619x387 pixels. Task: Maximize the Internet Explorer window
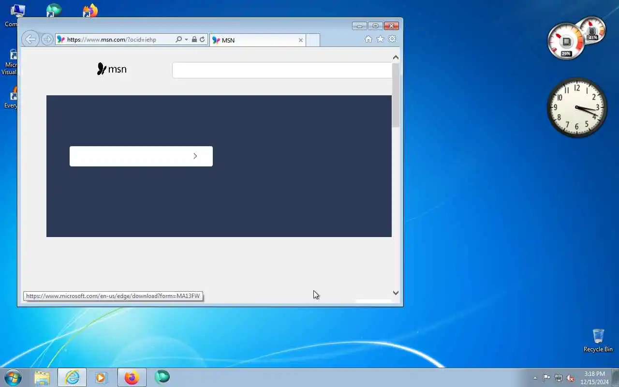pos(375,26)
